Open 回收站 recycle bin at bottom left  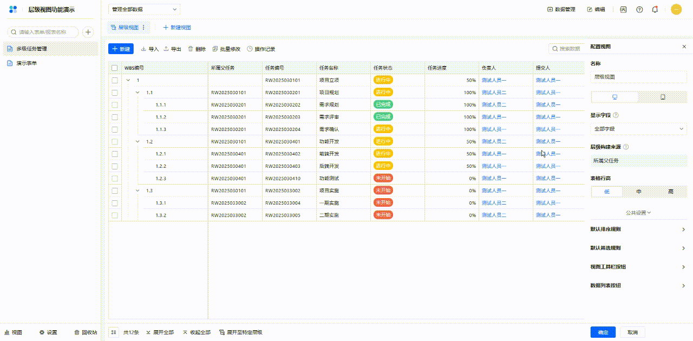click(86, 332)
